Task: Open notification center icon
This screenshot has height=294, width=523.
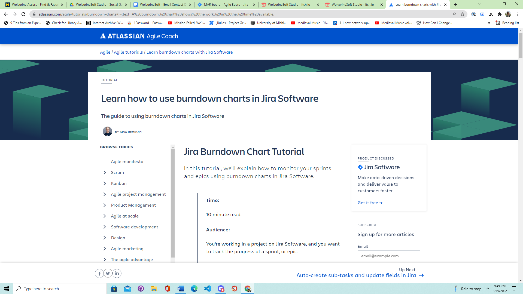Action: [x=514, y=289]
